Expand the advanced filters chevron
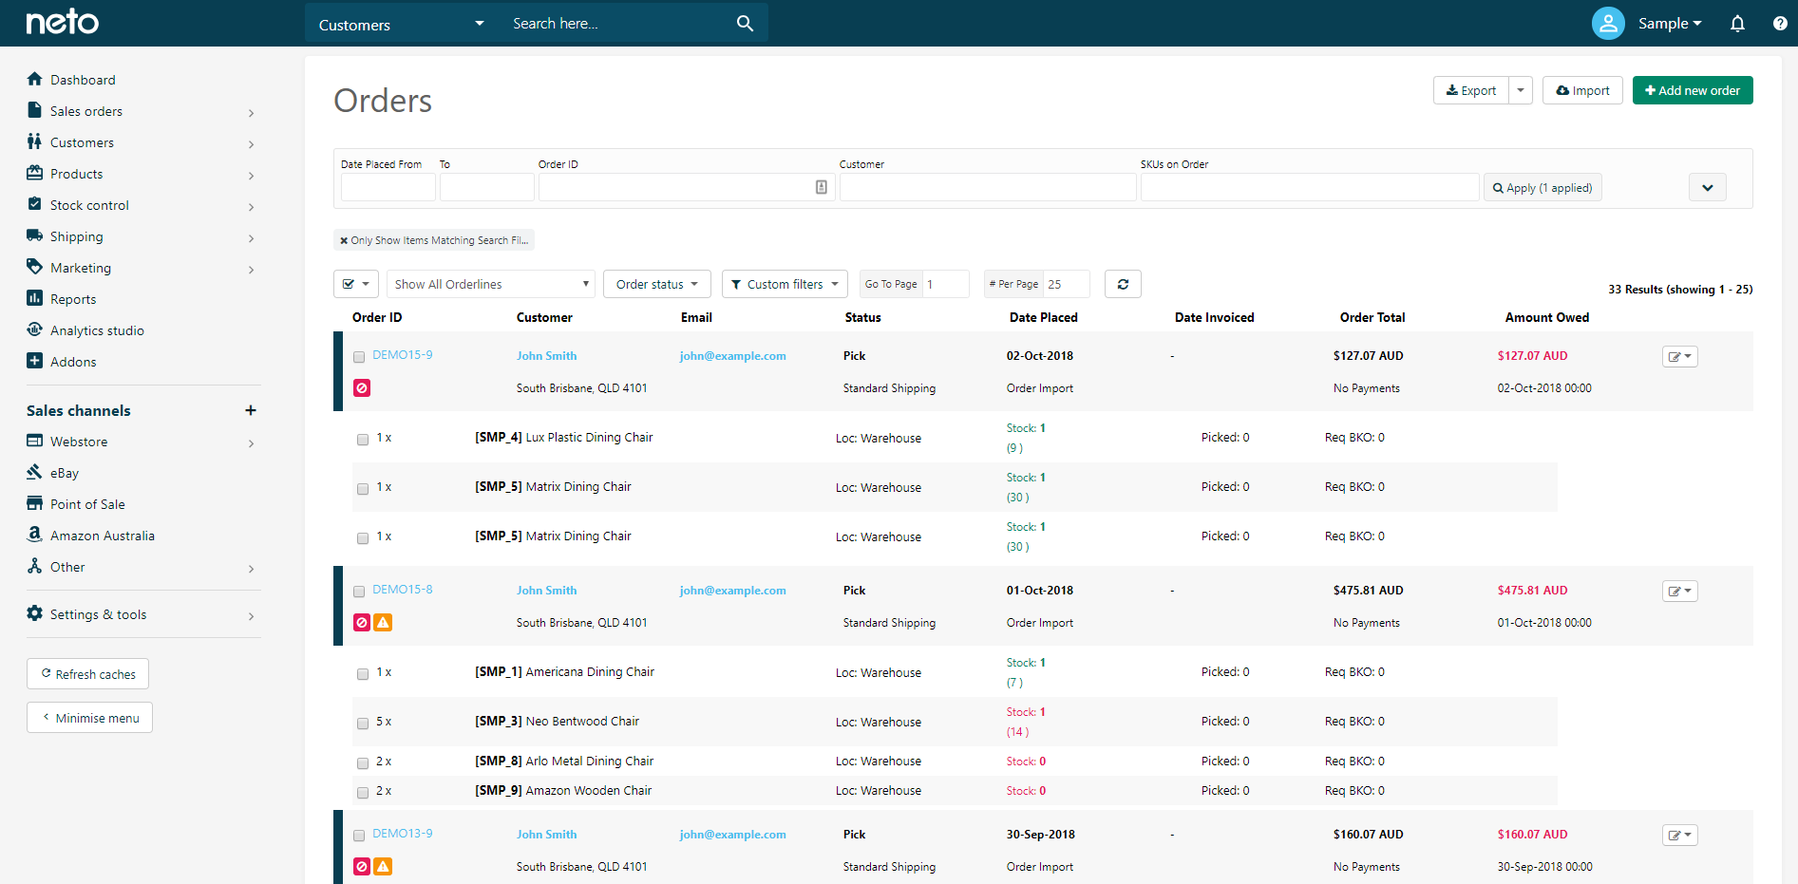1798x884 pixels. click(1708, 187)
